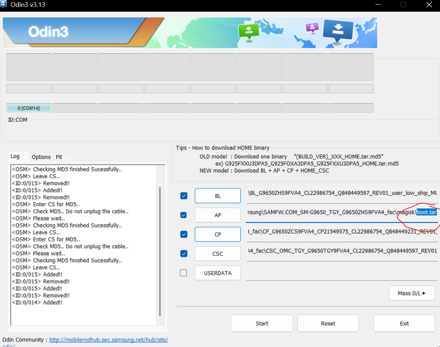This screenshot has height=347, width=440.
Task: Click the blue download speech bubble icon
Action: pyautogui.click(x=338, y=32)
